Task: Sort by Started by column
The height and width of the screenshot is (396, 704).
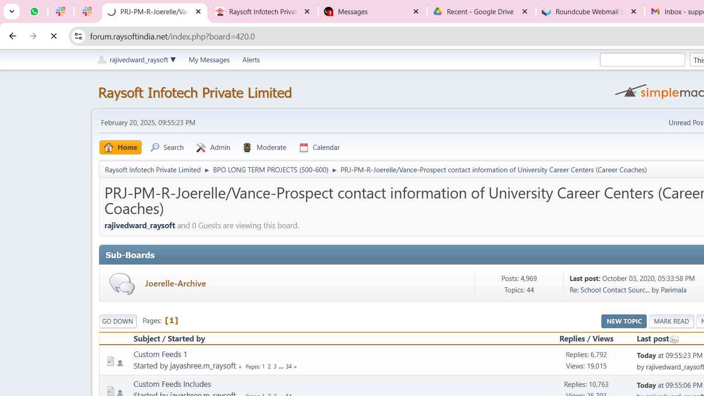Action: coord(186,339)
